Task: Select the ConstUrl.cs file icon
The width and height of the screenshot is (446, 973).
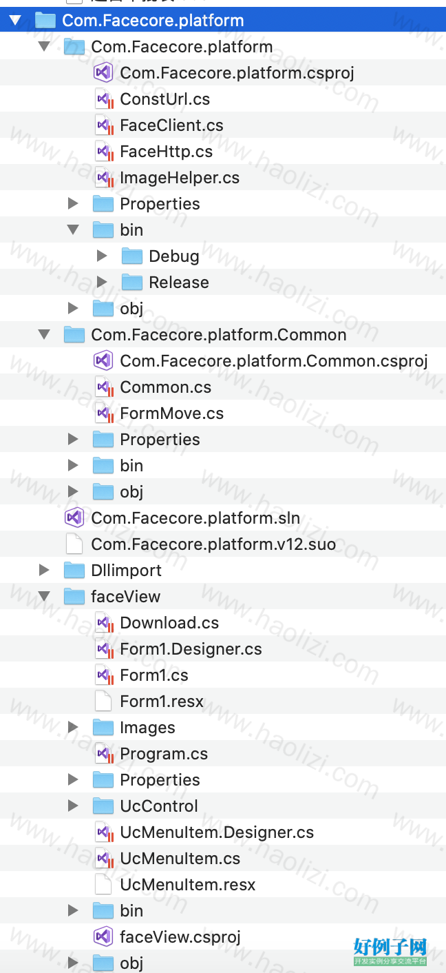Action: tap(103, 99)
